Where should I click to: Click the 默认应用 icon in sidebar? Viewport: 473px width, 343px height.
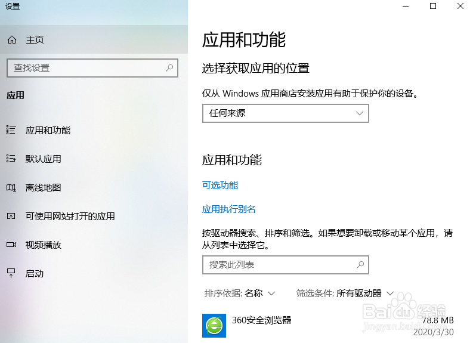pyautogui.click(x=11, y=159)
